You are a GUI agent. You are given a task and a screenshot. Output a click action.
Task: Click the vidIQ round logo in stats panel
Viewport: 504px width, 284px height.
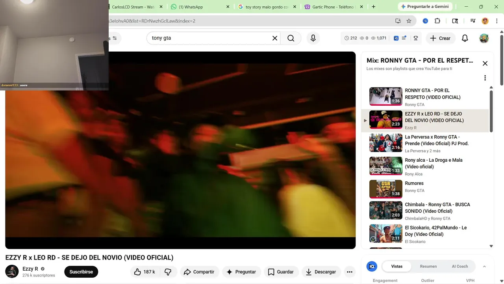[x=372, y=266]
